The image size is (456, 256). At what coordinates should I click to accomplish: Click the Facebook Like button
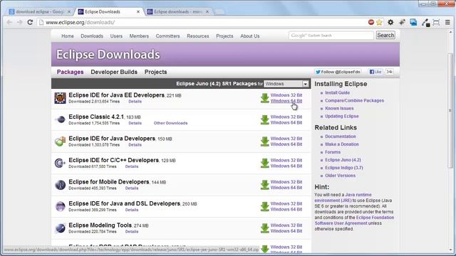click(375, 72)
